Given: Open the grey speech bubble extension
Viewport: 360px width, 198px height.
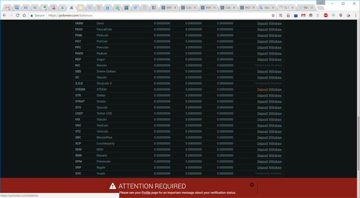Looking at the screenshot, I should [341, 15].
